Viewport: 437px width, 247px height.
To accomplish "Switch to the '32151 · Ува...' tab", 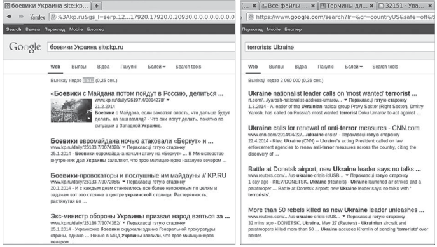I will click(405, 6).
